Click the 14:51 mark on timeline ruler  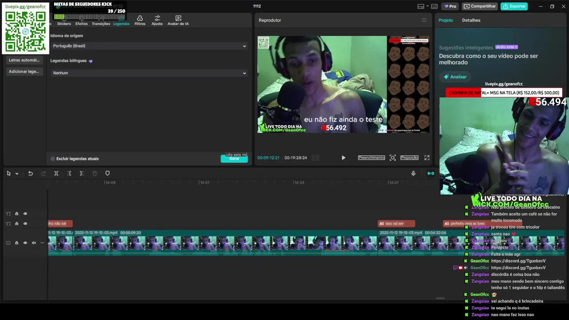pyautogui.click(x=204, y=183)
